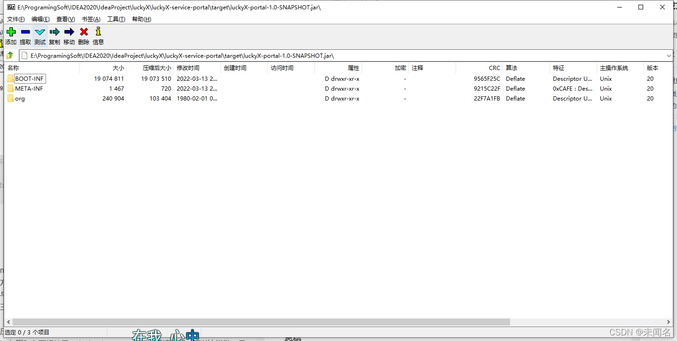The image size is (677, 341).
Task: Sort by 版本 column header
Action: [658, 68]
